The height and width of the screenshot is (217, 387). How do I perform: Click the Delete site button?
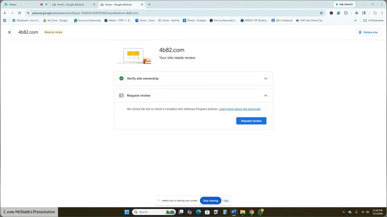coord(368,32)
